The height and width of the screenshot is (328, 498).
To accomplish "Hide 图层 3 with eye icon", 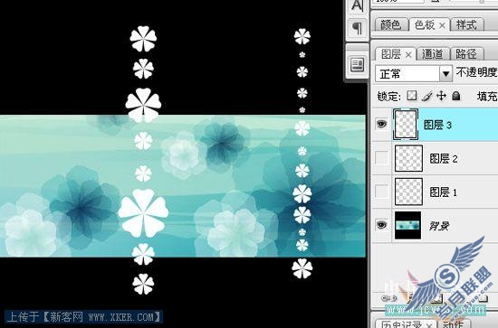I will (x=381, y=124).
